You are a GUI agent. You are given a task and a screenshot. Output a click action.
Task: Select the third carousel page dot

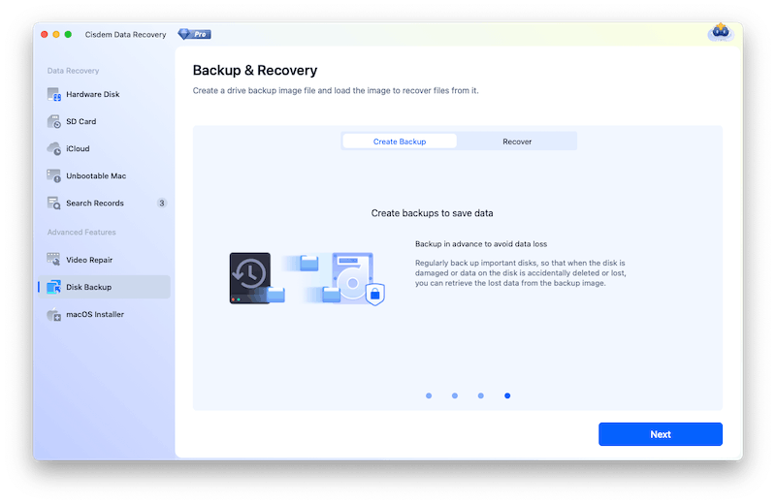(x=480, y=395)
